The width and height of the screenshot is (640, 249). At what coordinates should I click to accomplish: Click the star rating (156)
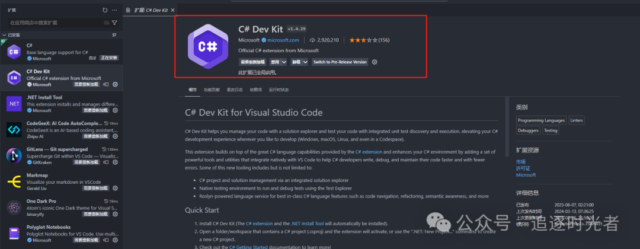point(369,40)
